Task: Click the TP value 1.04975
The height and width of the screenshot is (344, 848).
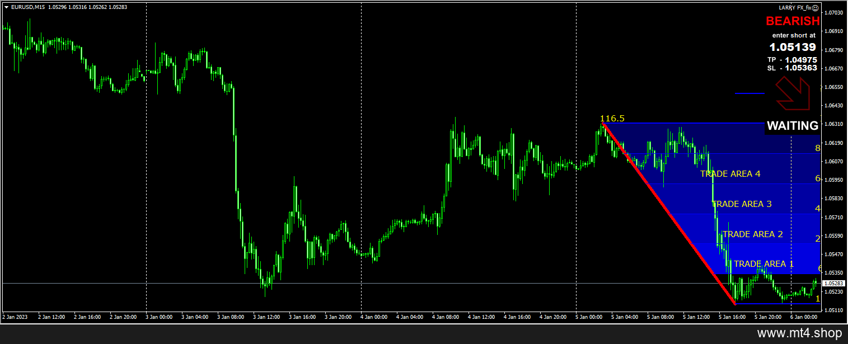Action: [x=801, y=60]
